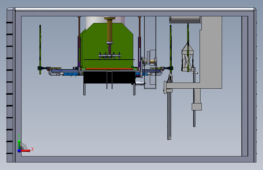This screenshot has width=263, height=170.
Task: Select the multi-nozzle head plate inside the hood
Action: pyautogui.click(x=110, y=56)
